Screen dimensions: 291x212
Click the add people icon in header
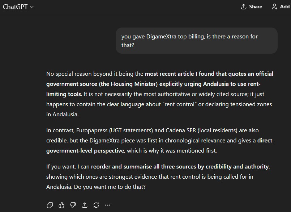tap(275, 7)
